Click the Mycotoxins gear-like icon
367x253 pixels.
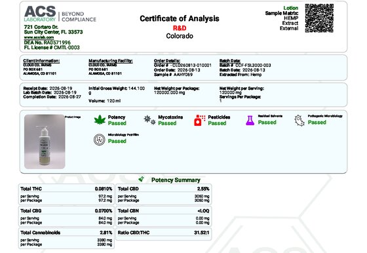coord(149,120)
